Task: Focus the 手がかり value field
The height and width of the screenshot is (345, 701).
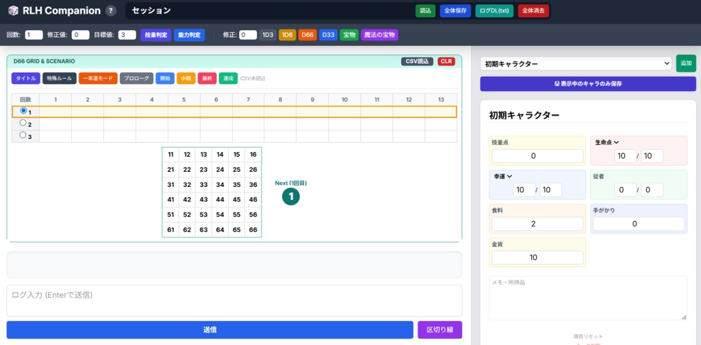Action: [x=639, y=224]
